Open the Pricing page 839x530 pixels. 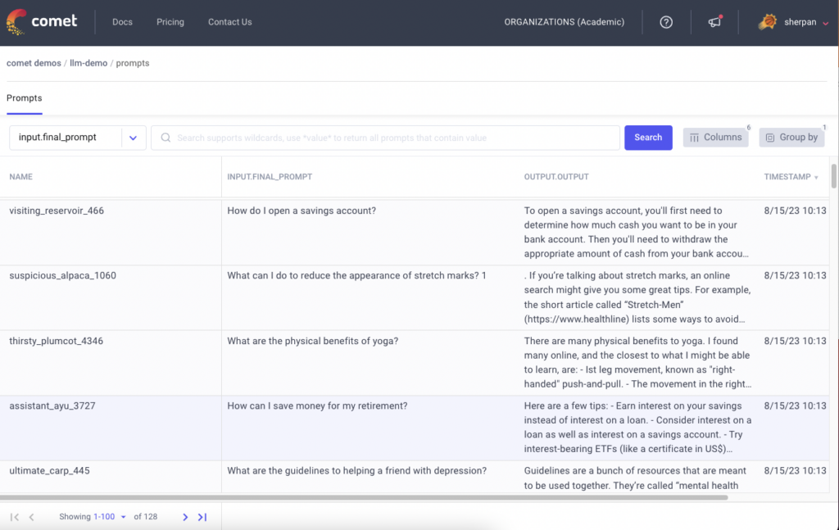point(170,22)
